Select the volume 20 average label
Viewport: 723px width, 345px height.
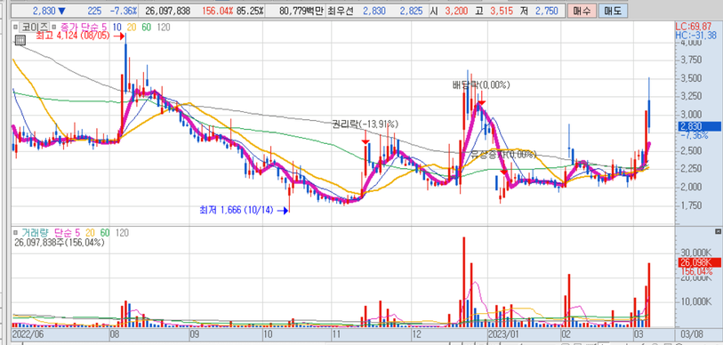90,233
